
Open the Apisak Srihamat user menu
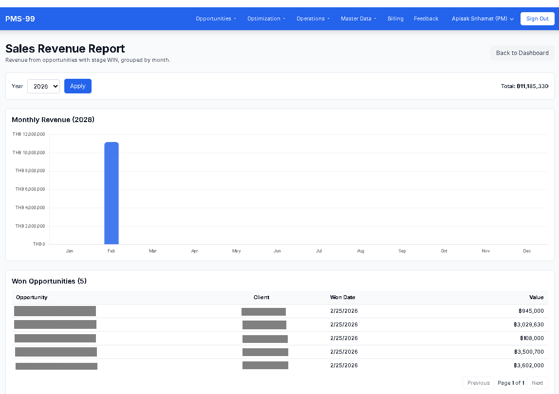point(483,18)
